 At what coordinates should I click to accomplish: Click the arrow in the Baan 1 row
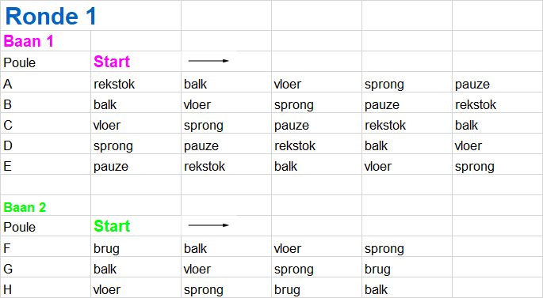(x=208, y=61)
